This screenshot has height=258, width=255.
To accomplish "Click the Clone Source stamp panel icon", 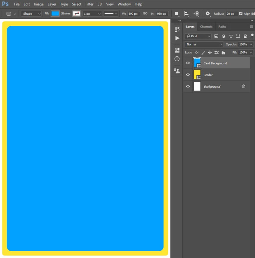I will pyautogui.click(x=177, y=70).
